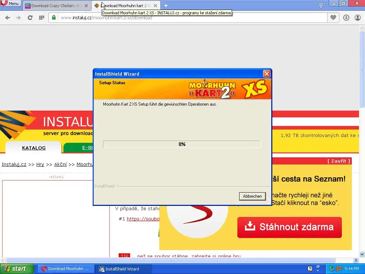
Task: Close the Download Crazy Chicken tab
Action: click(x=86, y=6)
